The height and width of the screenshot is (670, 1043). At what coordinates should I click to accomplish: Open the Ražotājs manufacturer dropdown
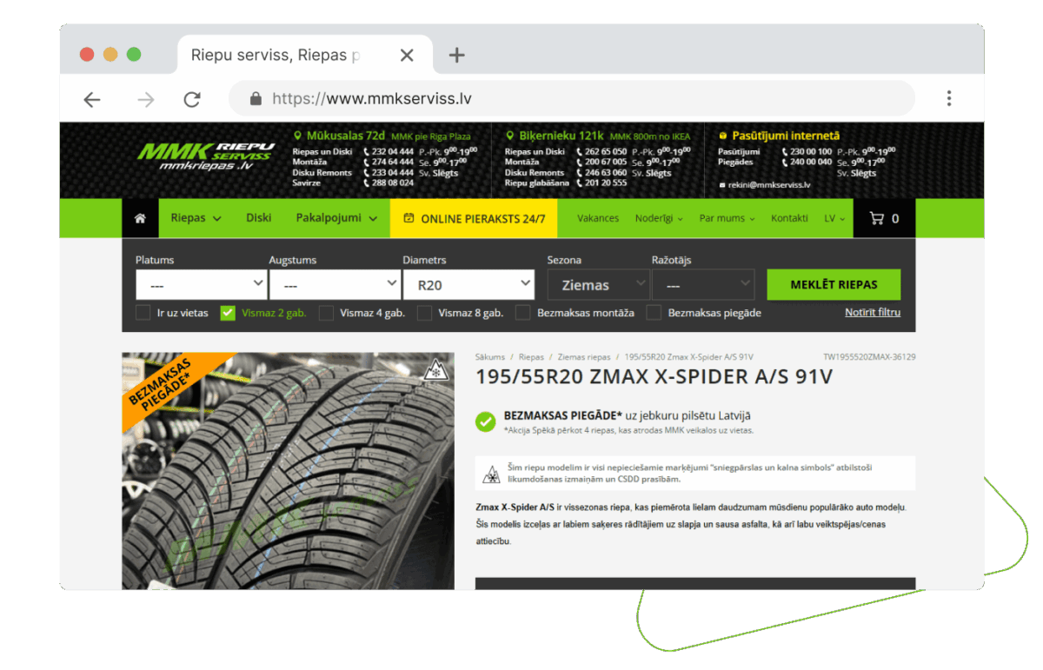pos(703,284)
